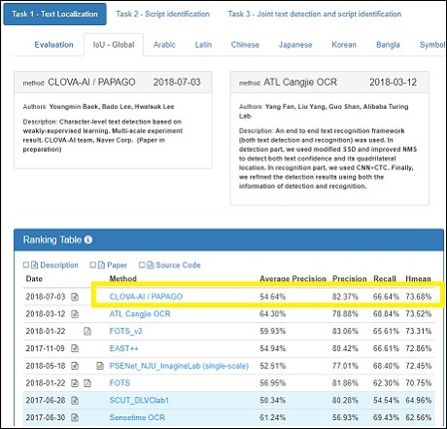Tick the Description checkbox

(x=26, y=265)
